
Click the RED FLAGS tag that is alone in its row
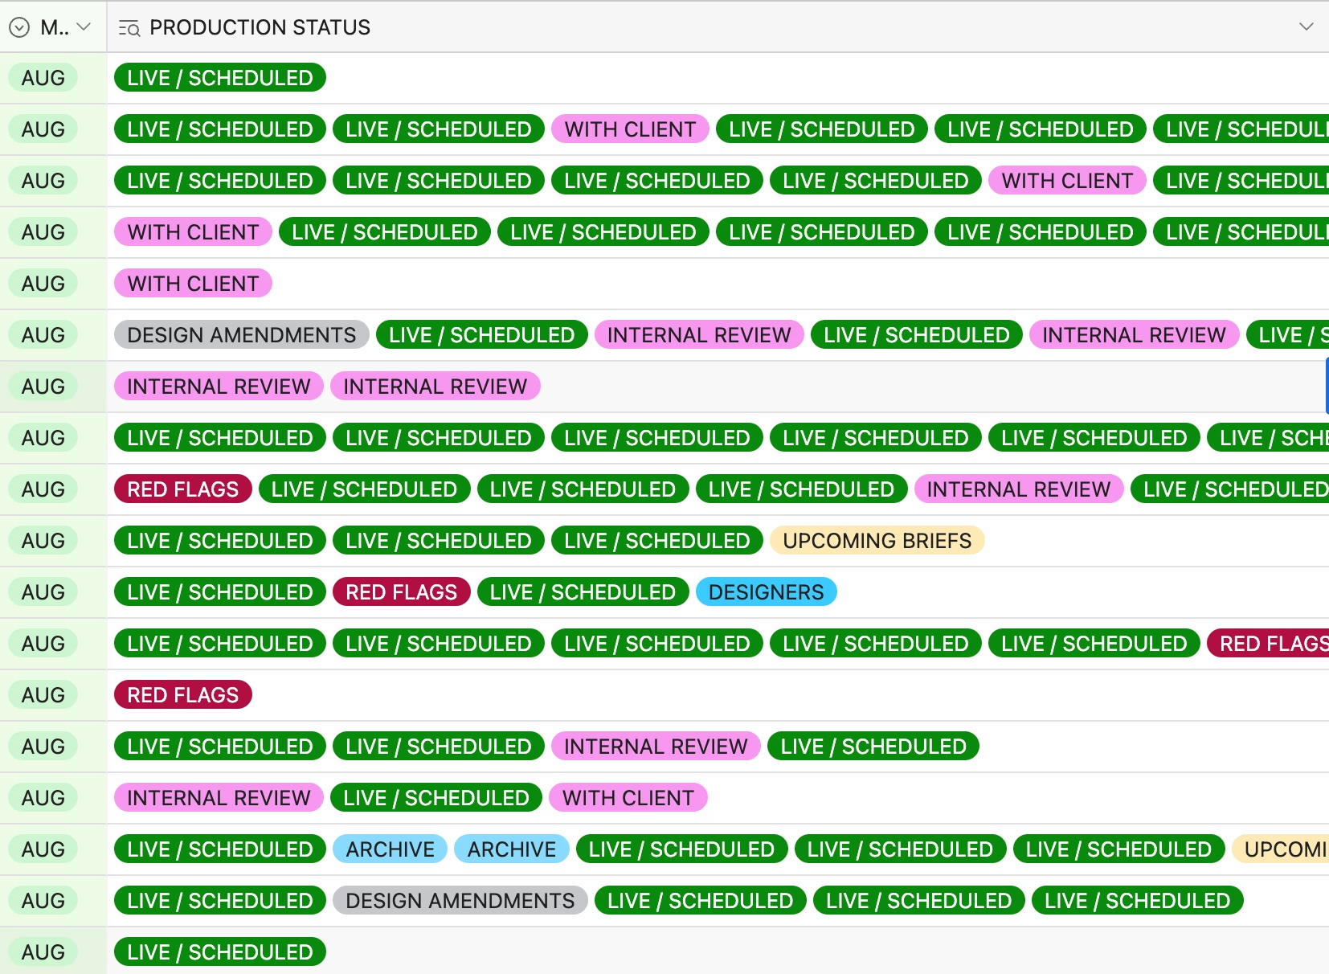[x=183, y=695]
